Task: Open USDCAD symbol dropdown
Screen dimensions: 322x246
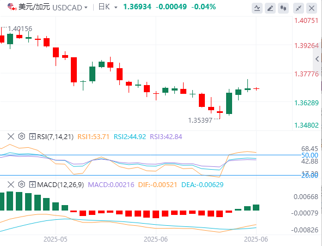Action: (86, 8)
